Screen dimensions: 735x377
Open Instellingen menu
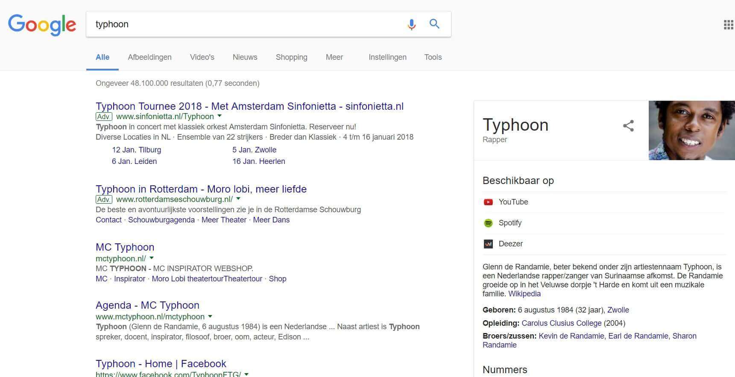coord(387,57)
